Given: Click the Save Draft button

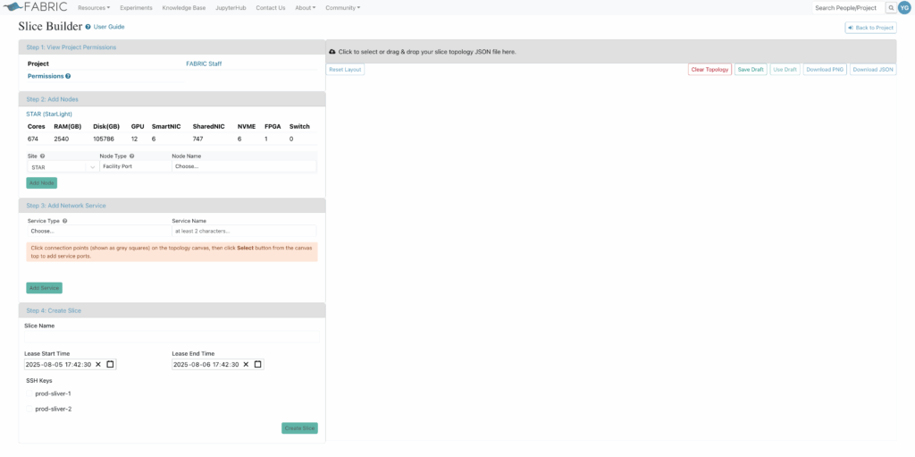Looking at the screenshot, I should pyautogui.click(x=751, y=70).
